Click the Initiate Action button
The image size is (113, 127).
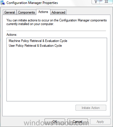(x=91, y=108)
